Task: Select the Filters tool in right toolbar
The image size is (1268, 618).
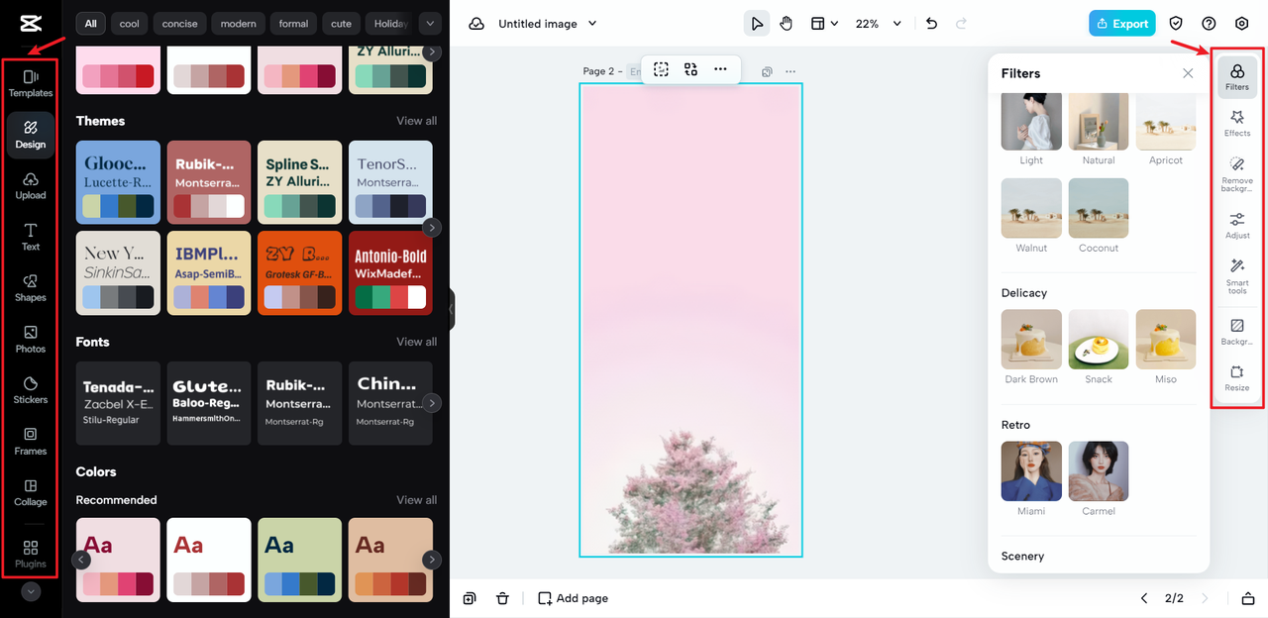Action: tap(1237, 77)
